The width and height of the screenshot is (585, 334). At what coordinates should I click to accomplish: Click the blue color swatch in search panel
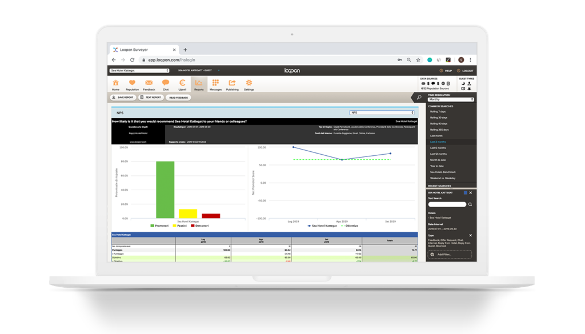coord(466,192)
